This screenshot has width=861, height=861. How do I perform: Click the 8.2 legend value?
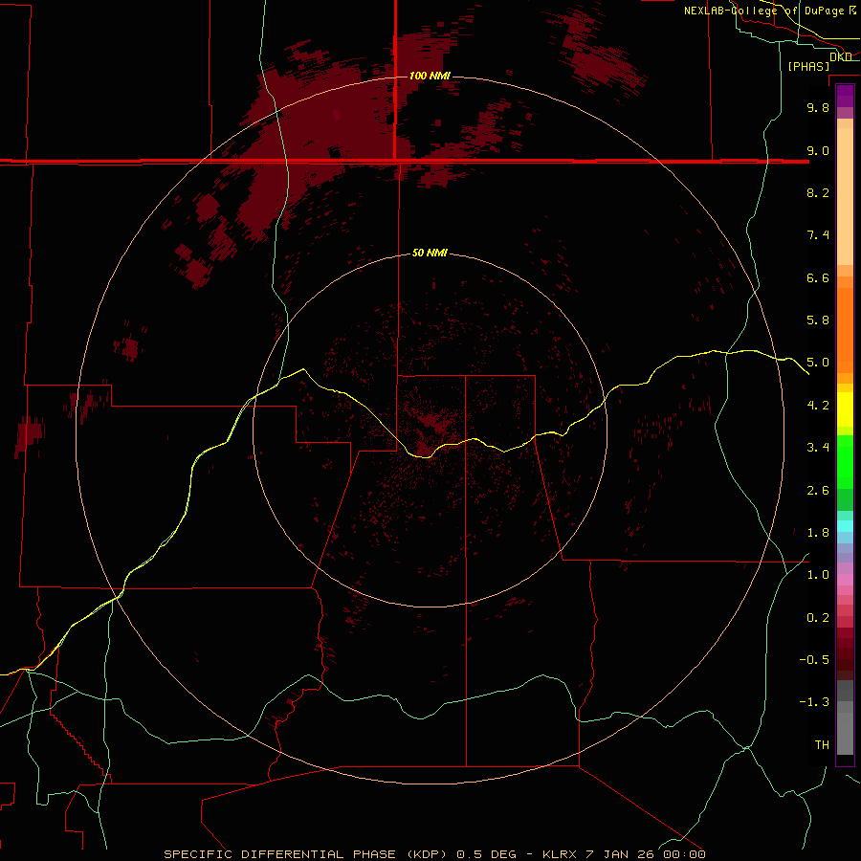pyautogui.click(x=818, y=192)
